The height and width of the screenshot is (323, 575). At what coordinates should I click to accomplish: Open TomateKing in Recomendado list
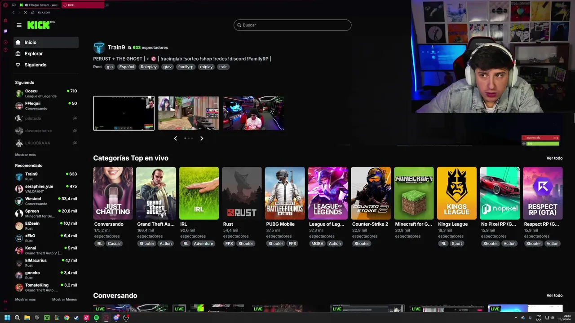(x=46, y=288)
